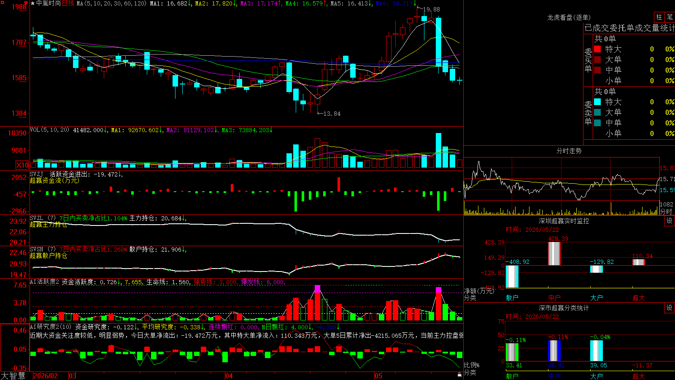Click the 分时走势 panel title
Screen dimensions: 675x380
click(x=569, y=151)
